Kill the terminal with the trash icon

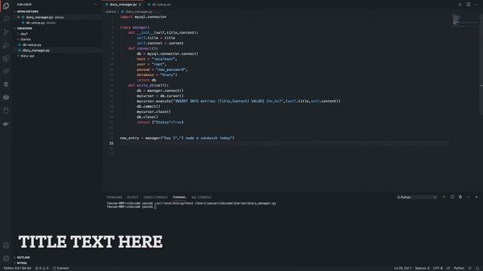[460, 197]
